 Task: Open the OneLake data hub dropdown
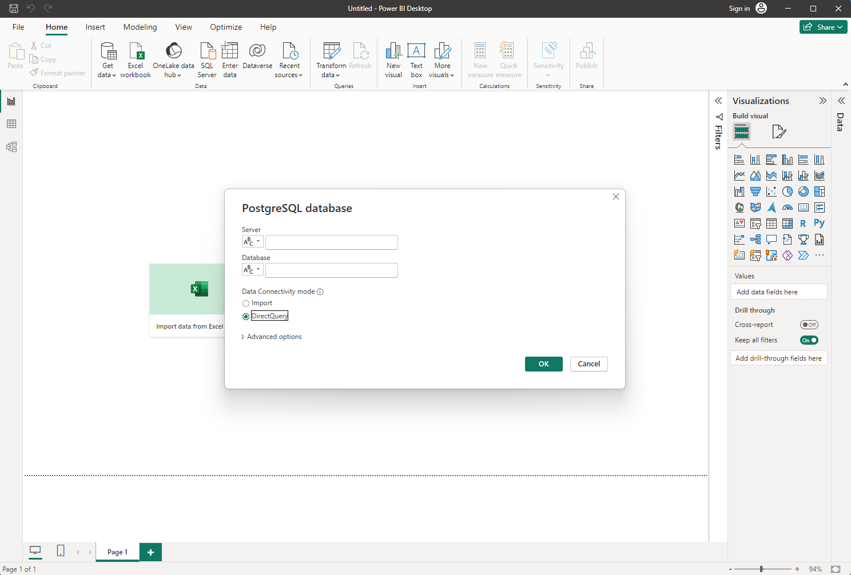click(x=173, y=60)
